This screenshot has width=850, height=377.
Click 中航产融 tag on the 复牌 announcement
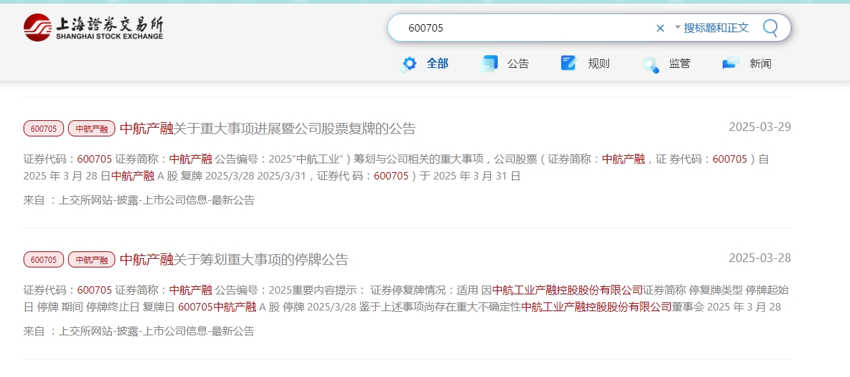[x=92, y=128]
